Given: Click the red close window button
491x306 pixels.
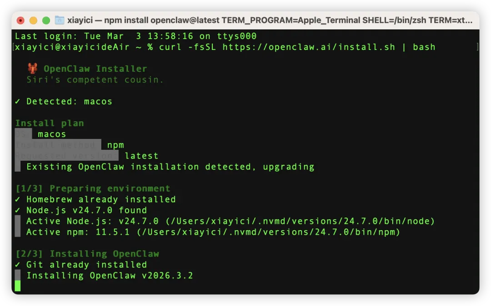Looking at the screenshot, I should (x=20, y=20).
